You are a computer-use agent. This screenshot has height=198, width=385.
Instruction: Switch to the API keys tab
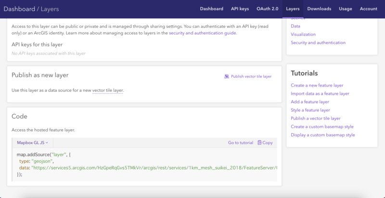[240, 9]
